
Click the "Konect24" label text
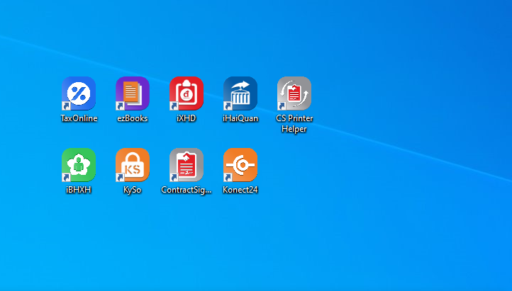click(240, 189)
